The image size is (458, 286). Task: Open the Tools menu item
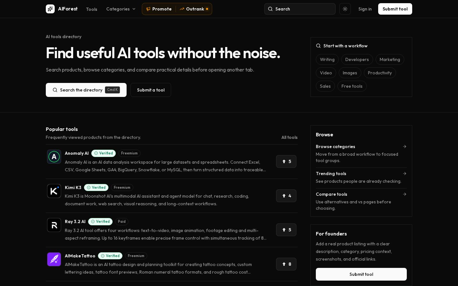(x=92, y=9)
